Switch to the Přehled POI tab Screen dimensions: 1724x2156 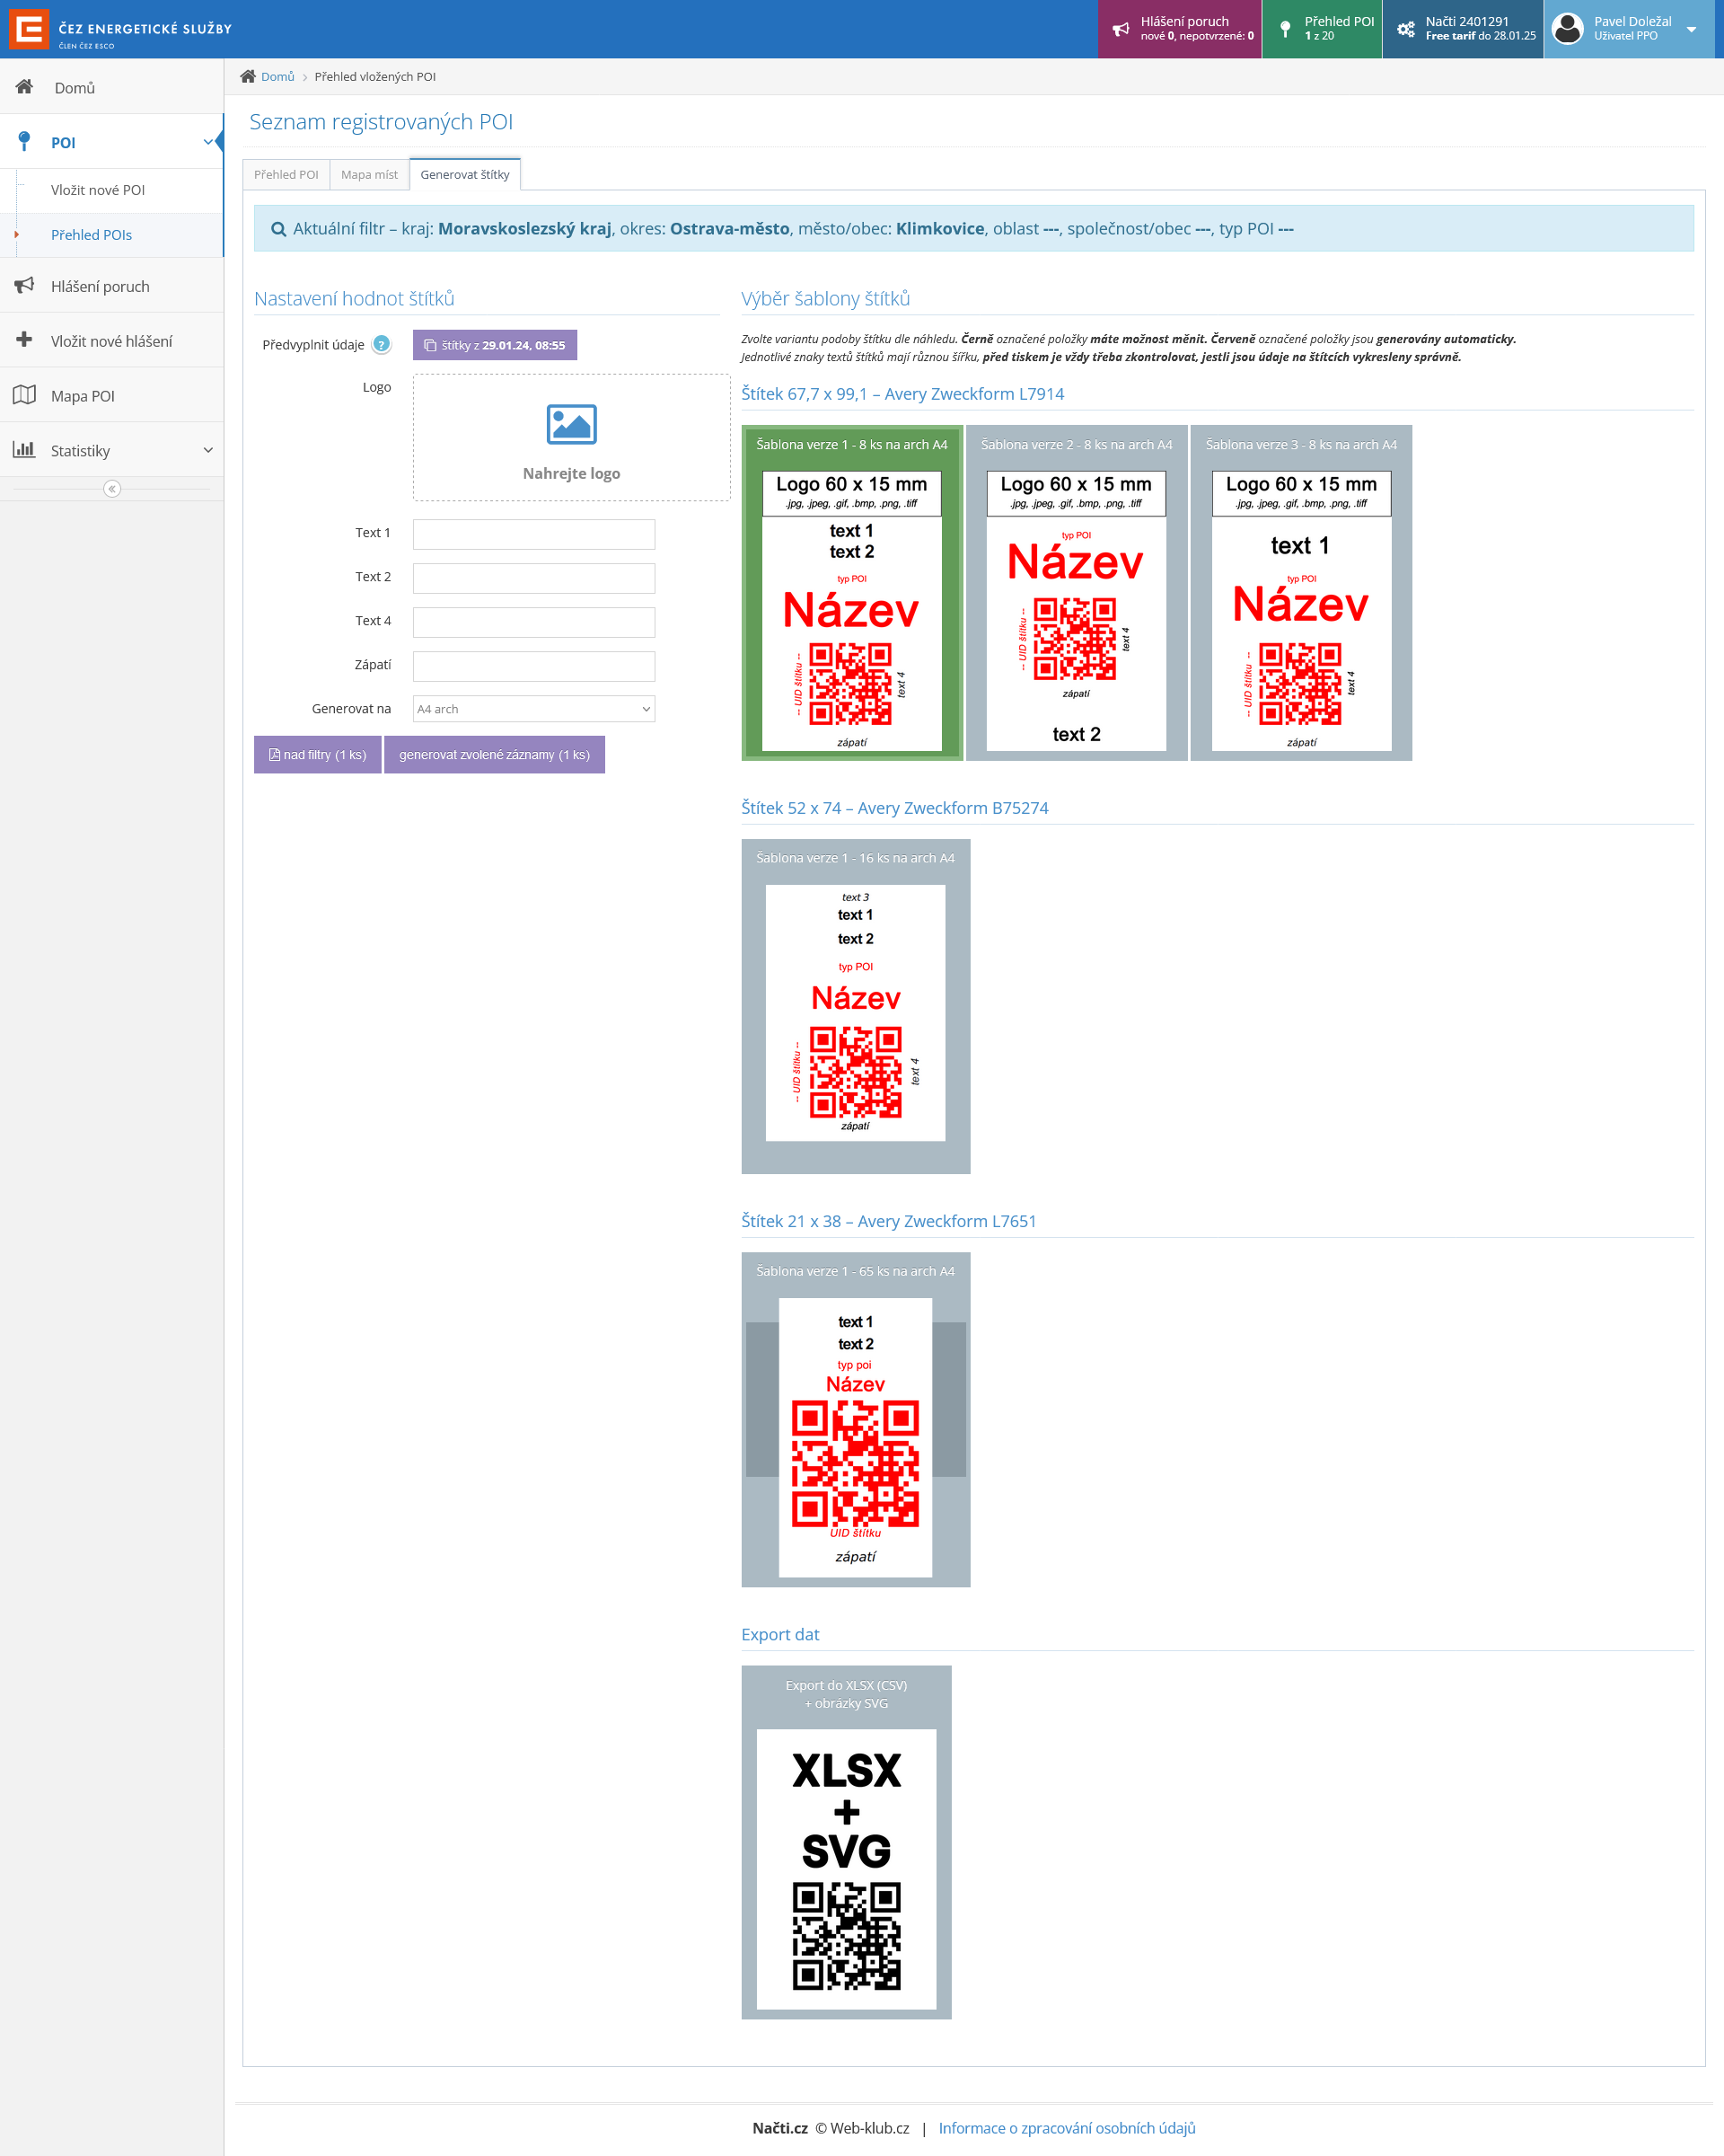[x=286, y=175]
